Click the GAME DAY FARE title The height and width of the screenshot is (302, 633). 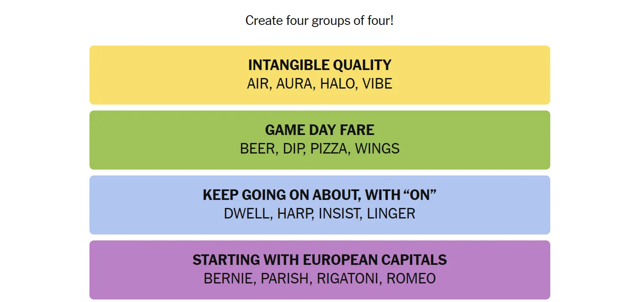[x=319, y=130]
